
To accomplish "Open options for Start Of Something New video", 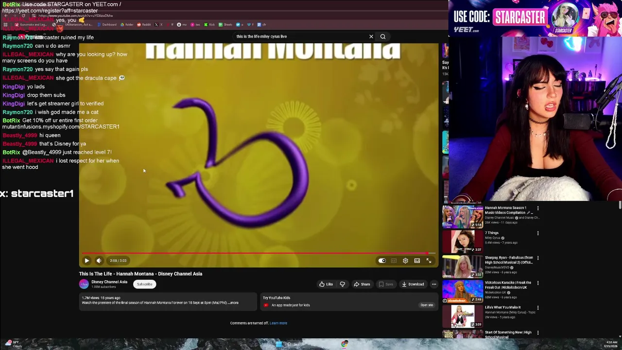I will point(538,332).
